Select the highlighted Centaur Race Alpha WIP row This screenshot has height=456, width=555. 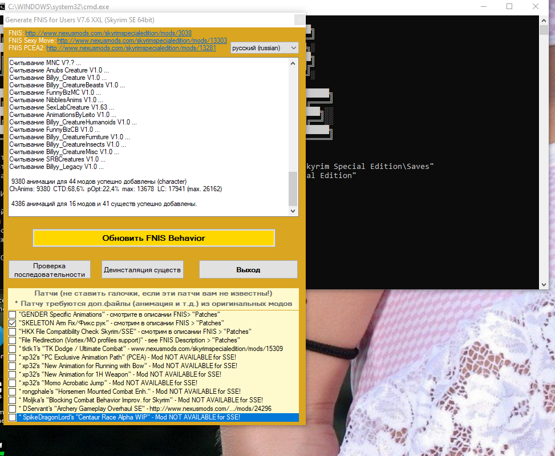154,418
